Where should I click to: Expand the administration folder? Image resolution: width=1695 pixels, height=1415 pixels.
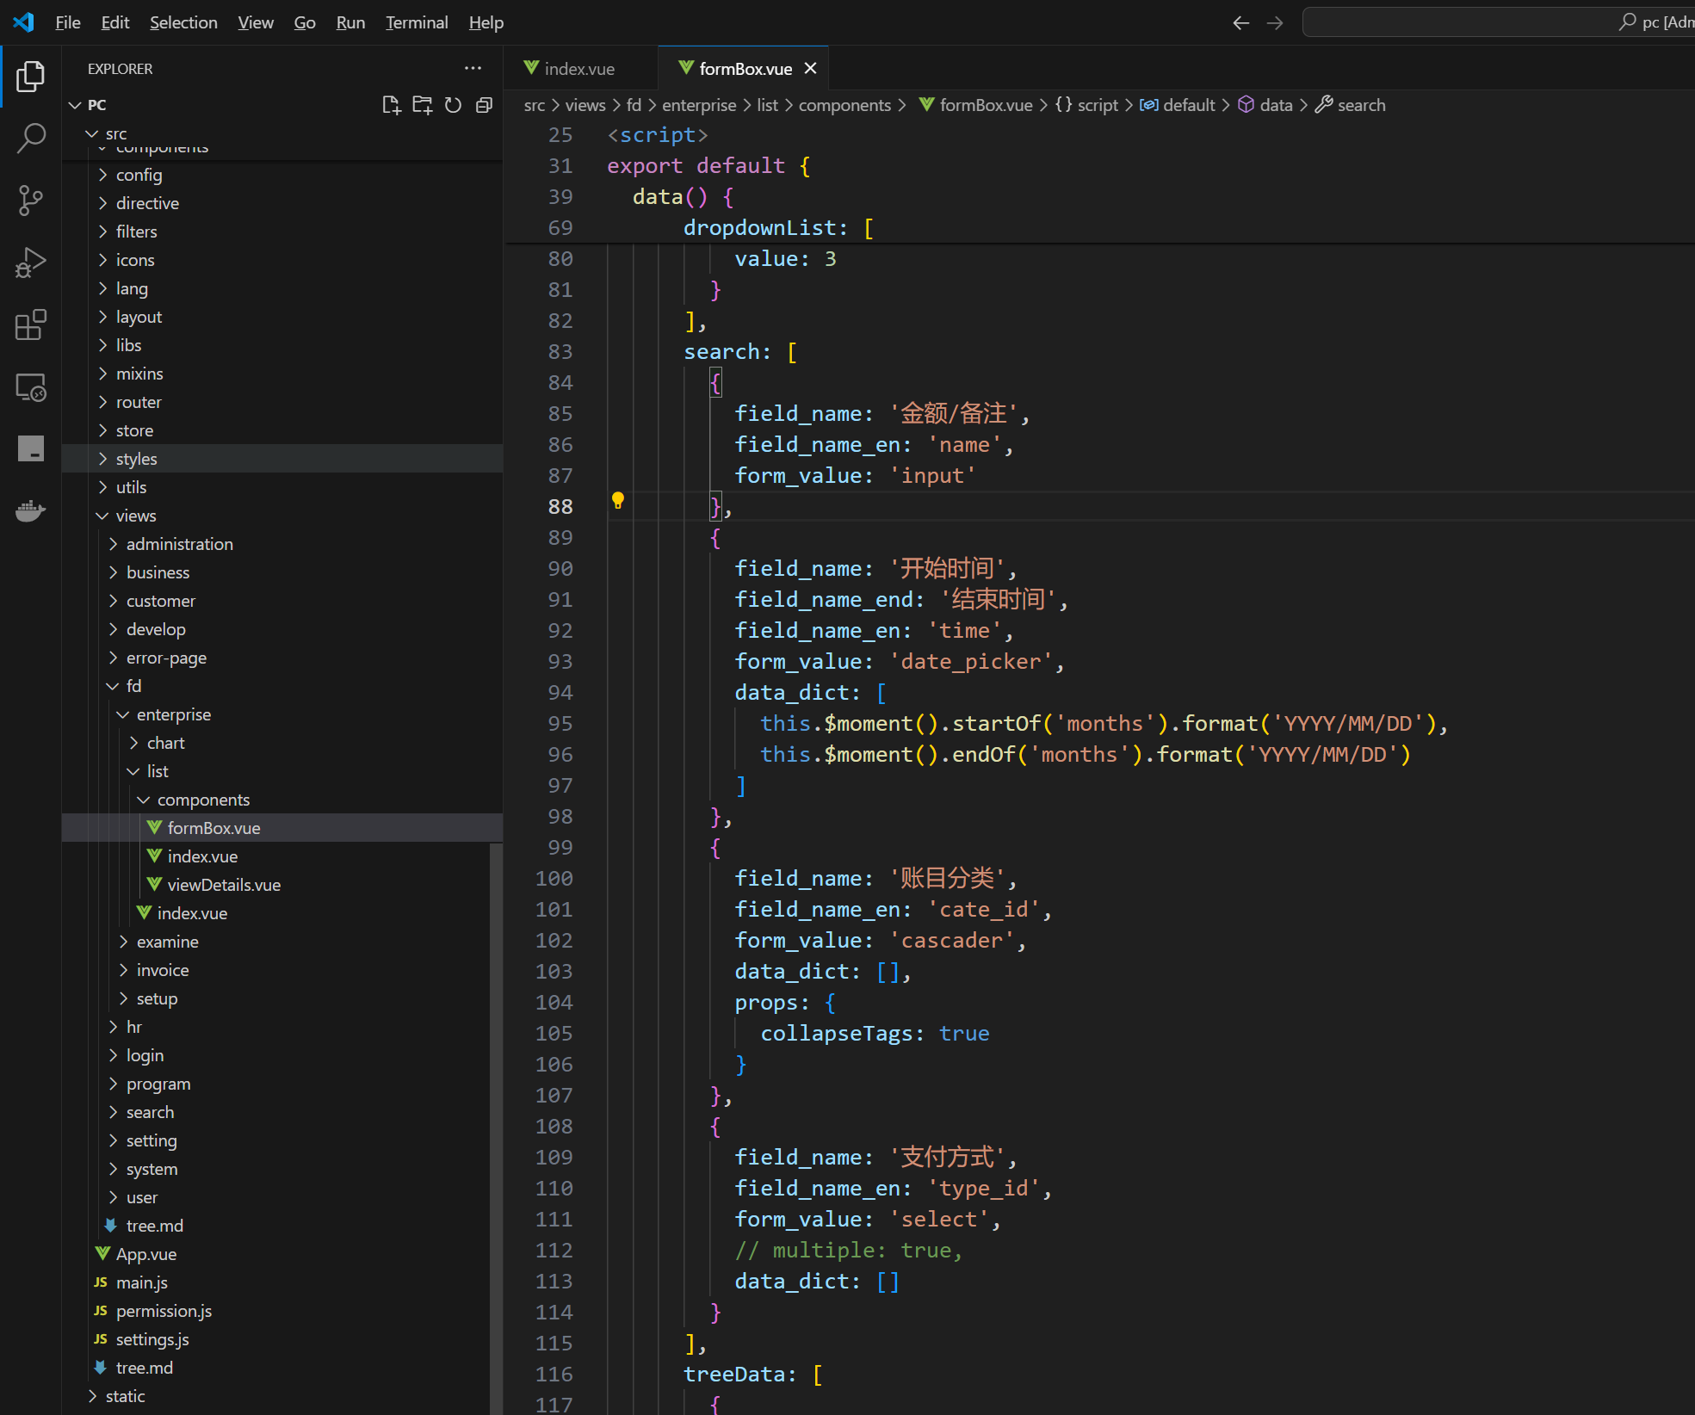[282, 544]
